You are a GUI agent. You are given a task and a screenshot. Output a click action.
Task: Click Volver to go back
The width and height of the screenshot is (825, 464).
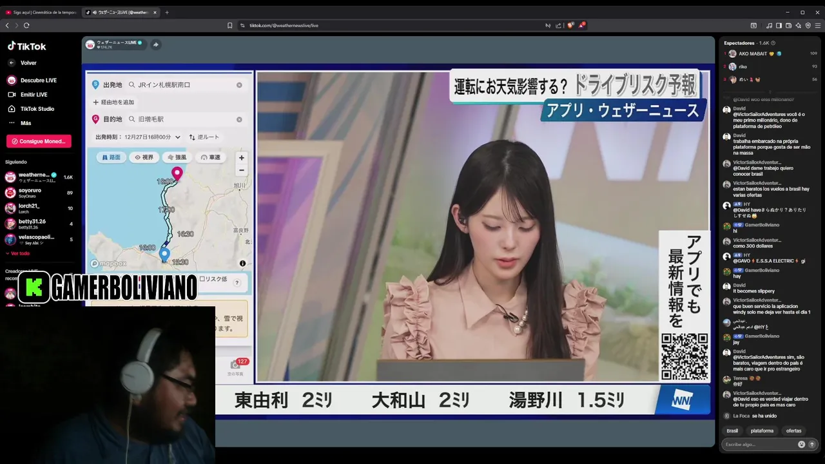point(23,63)
